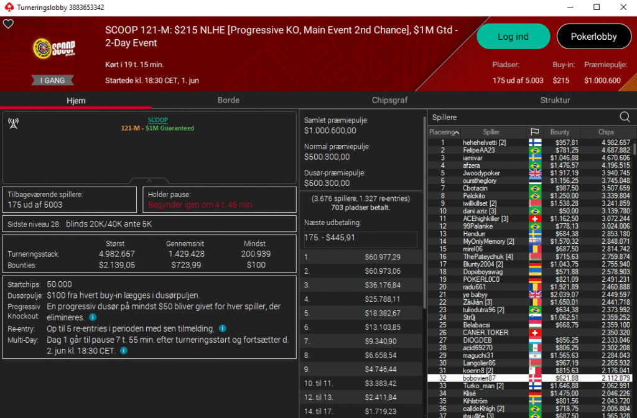Toggle sort order on Placering column
The width and height of the screenshot is (637, 418).
(x=444, y=132)
